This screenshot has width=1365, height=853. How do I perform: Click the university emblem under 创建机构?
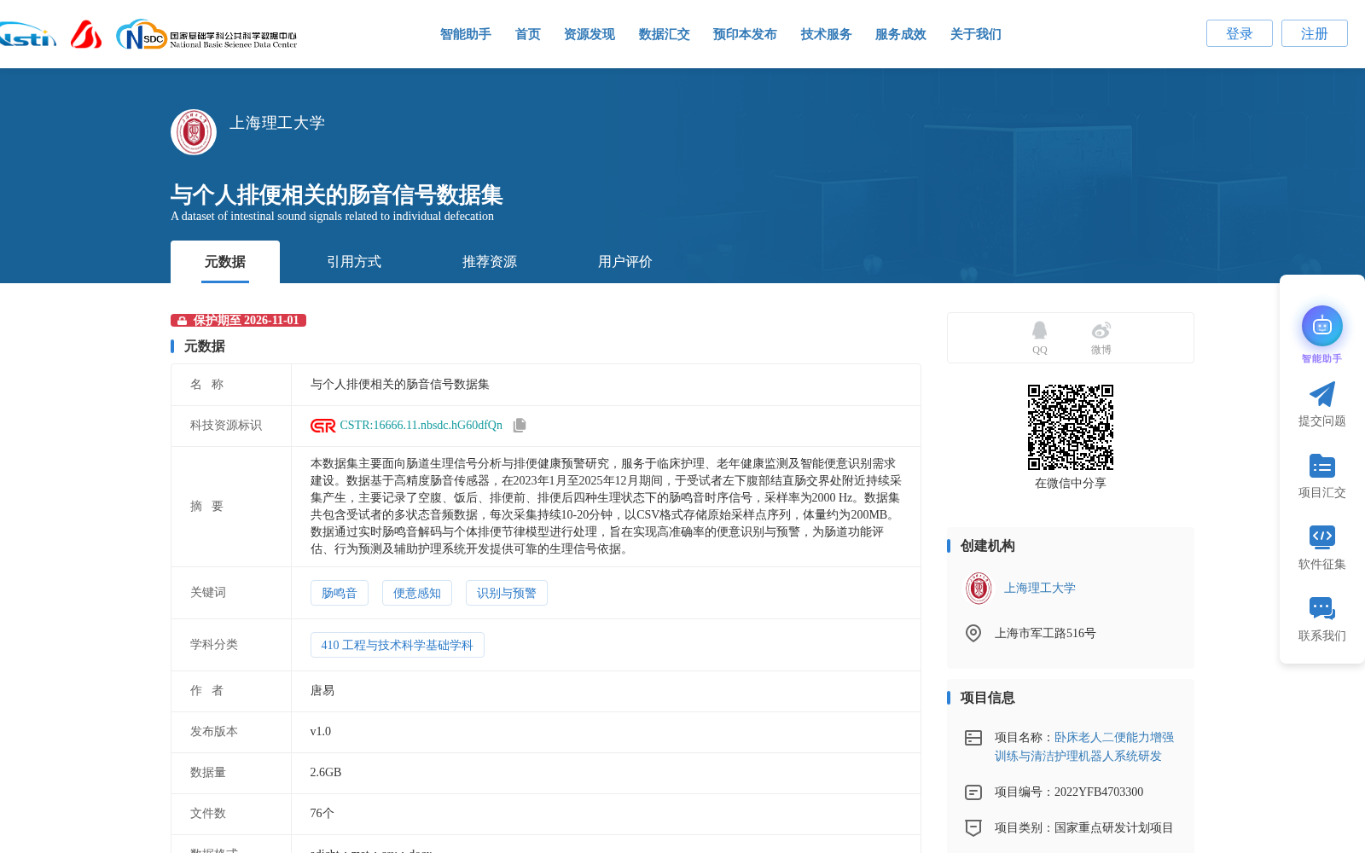(x=979, y=589)
